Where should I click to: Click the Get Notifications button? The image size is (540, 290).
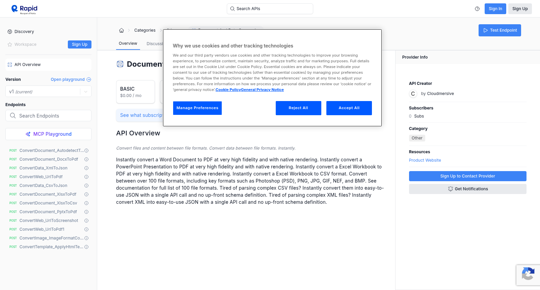point(468,189)
